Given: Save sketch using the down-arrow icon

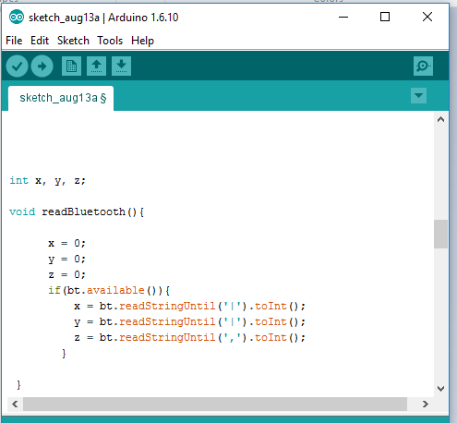Looking at the screenshot, I should pyautogui.click(x=121, y=66).
